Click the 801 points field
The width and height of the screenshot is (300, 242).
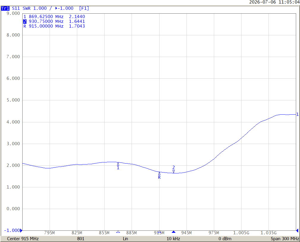coord(81,239)
